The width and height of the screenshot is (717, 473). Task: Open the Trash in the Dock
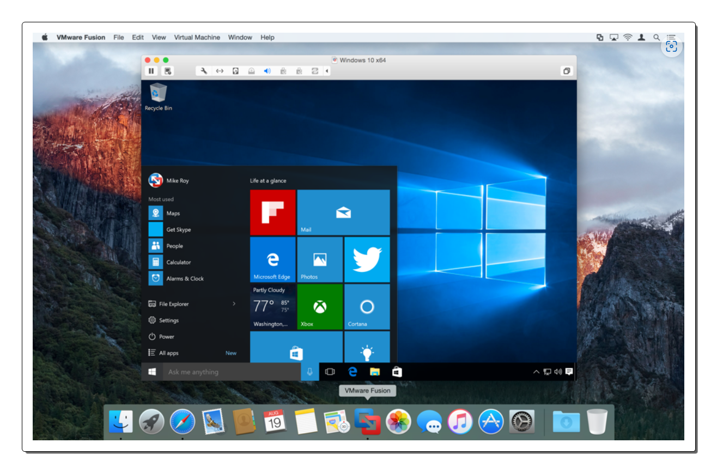click(x=597, y=421)
